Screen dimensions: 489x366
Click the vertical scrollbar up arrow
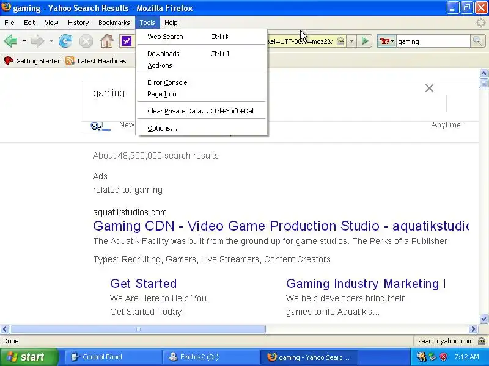[x=483, y=73]
